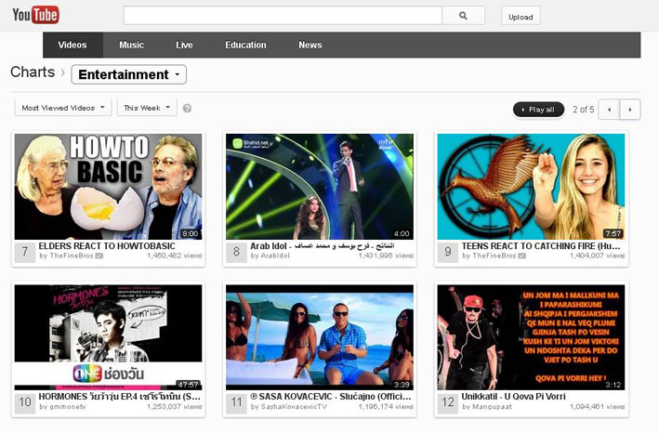This screenshot has width=659, height=433.
Task: Open the Unikkatil video thumbnail
Action: tap(531, 337)
